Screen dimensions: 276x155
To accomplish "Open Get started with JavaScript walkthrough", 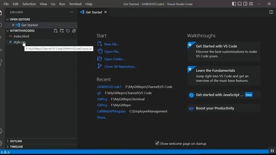I will tap(224, 95).
